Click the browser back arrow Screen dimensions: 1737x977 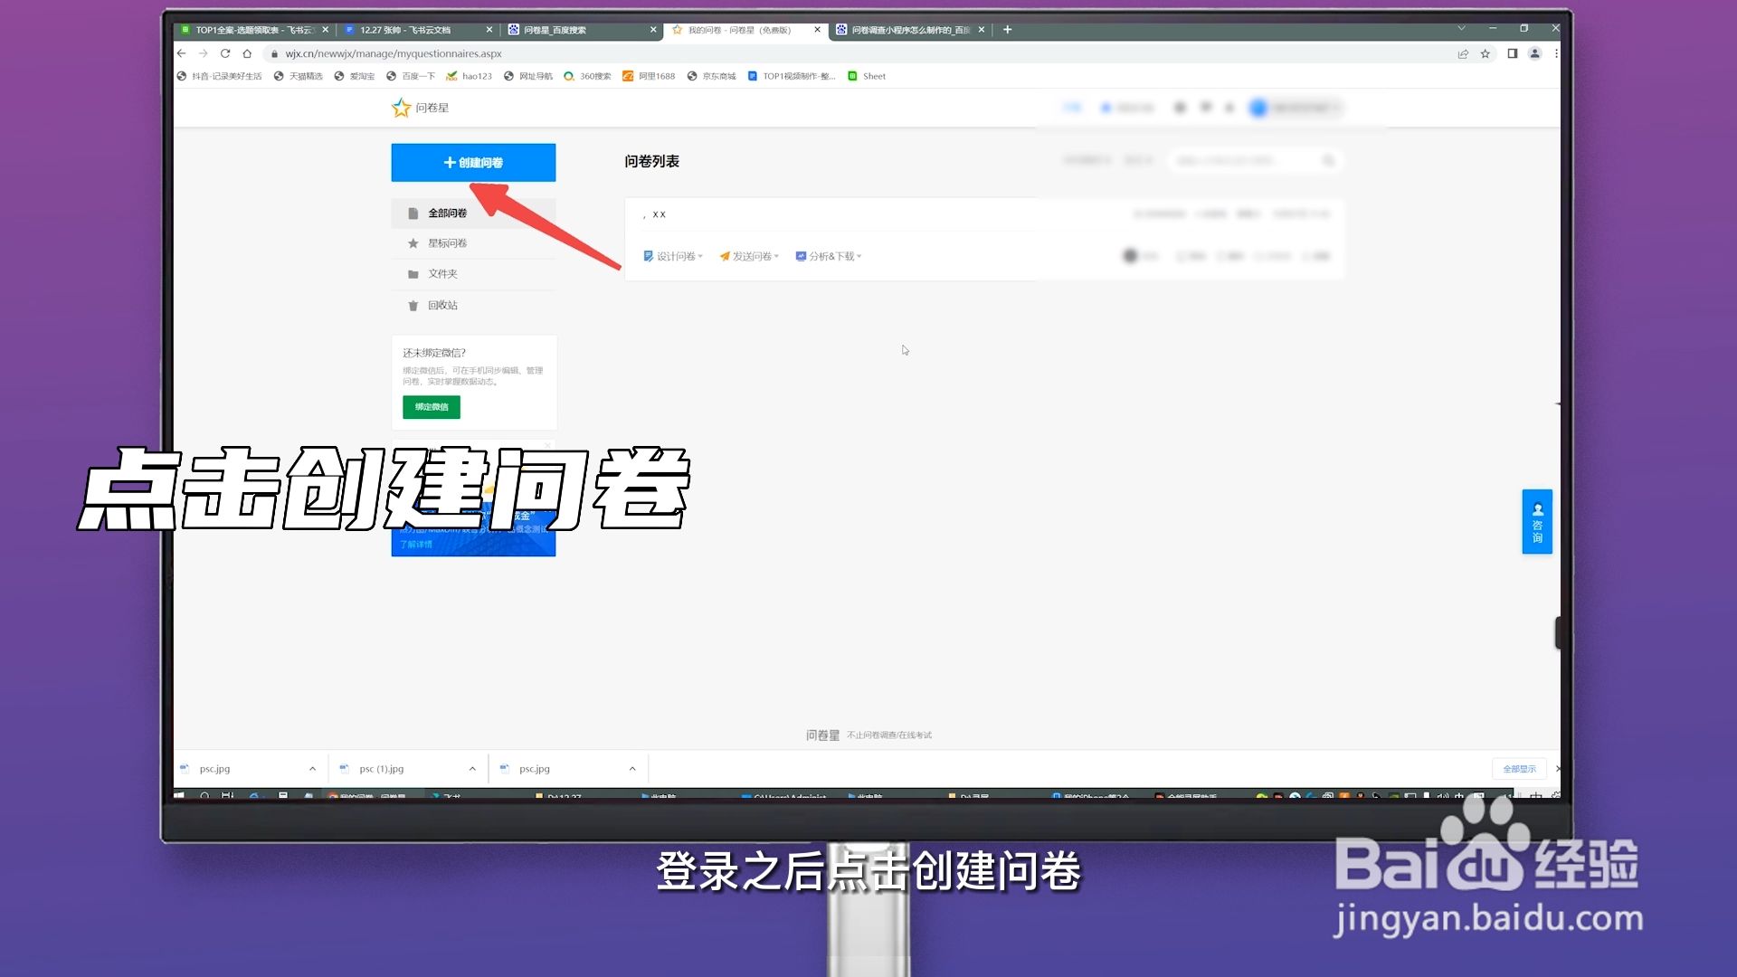(182, 53)
